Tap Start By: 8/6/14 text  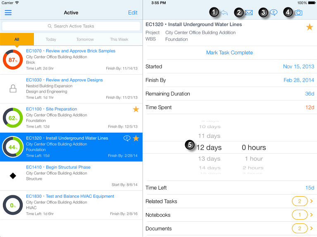(124, 185)
